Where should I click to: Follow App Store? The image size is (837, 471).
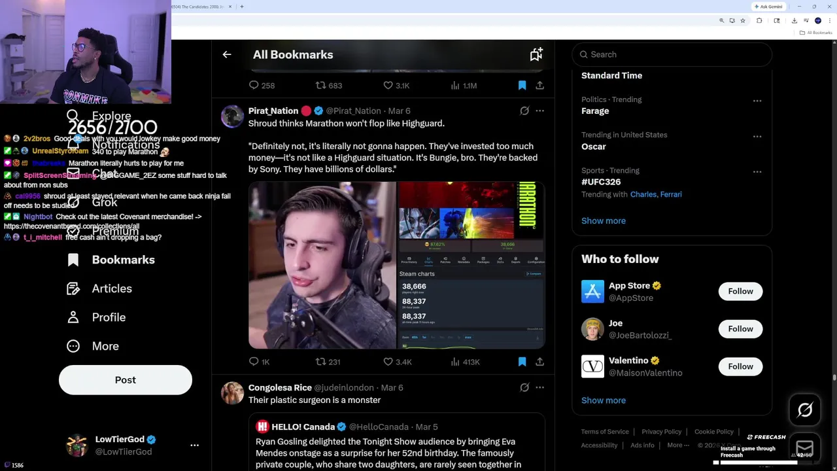coord(740,291)
